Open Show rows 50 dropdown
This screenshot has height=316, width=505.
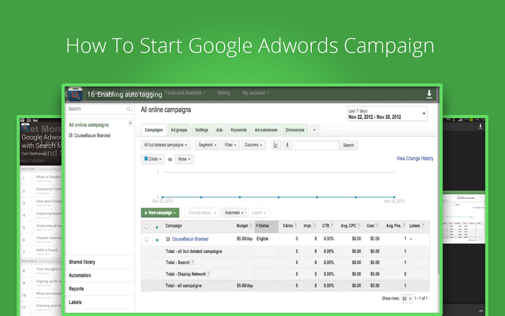pyautogui.click(x=407, y=298)
